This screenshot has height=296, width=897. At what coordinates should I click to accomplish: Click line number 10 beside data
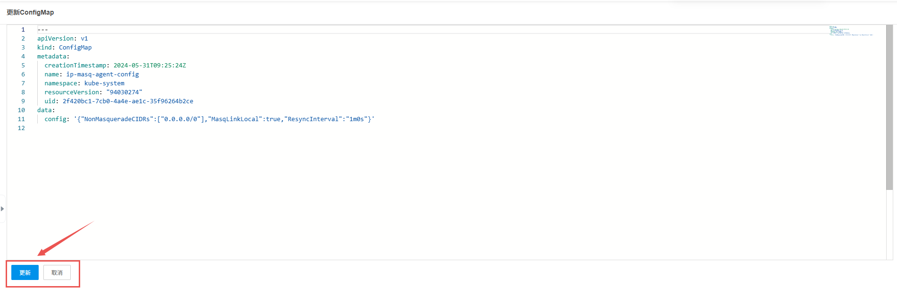pyautogui.click(x=21, y=110)
